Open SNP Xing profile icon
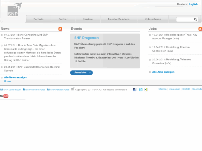The height and width of the screenshot is (151, 202). [x=146, y=89]
